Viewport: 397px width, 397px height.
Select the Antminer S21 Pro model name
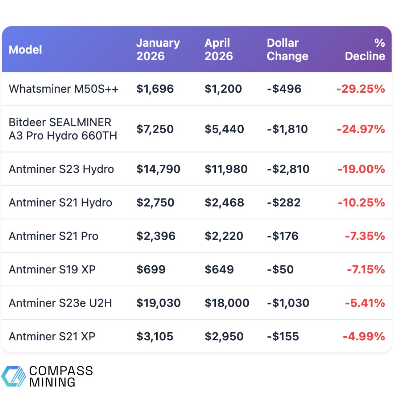(x=54, y=236)
